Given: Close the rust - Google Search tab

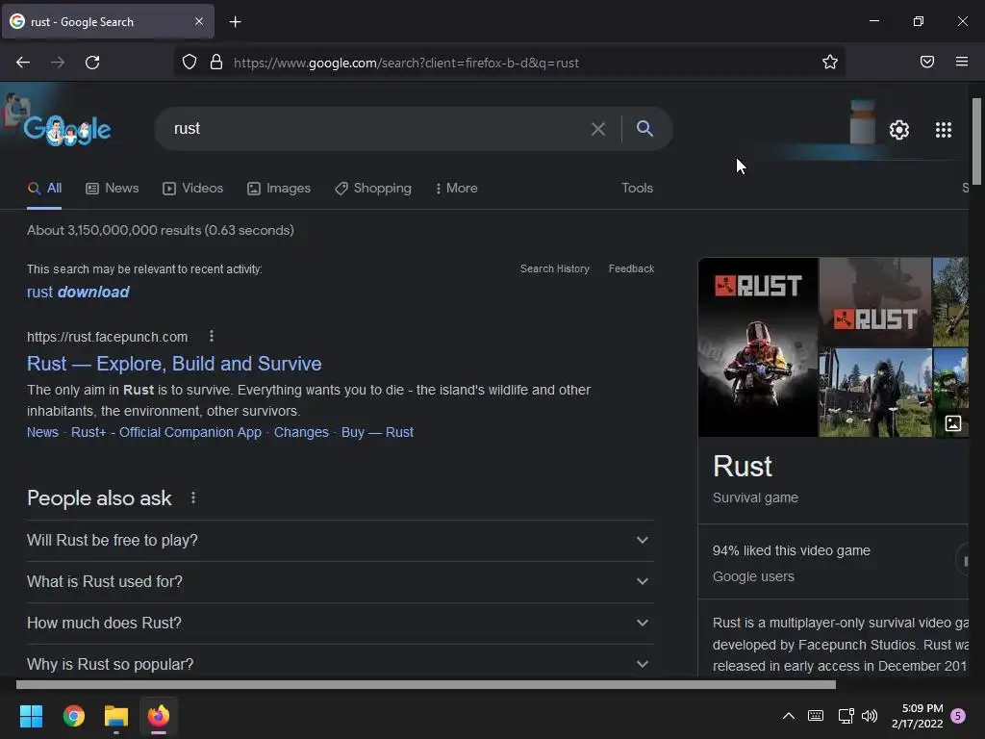Looking at the screenshot, I should pos(198,21).
